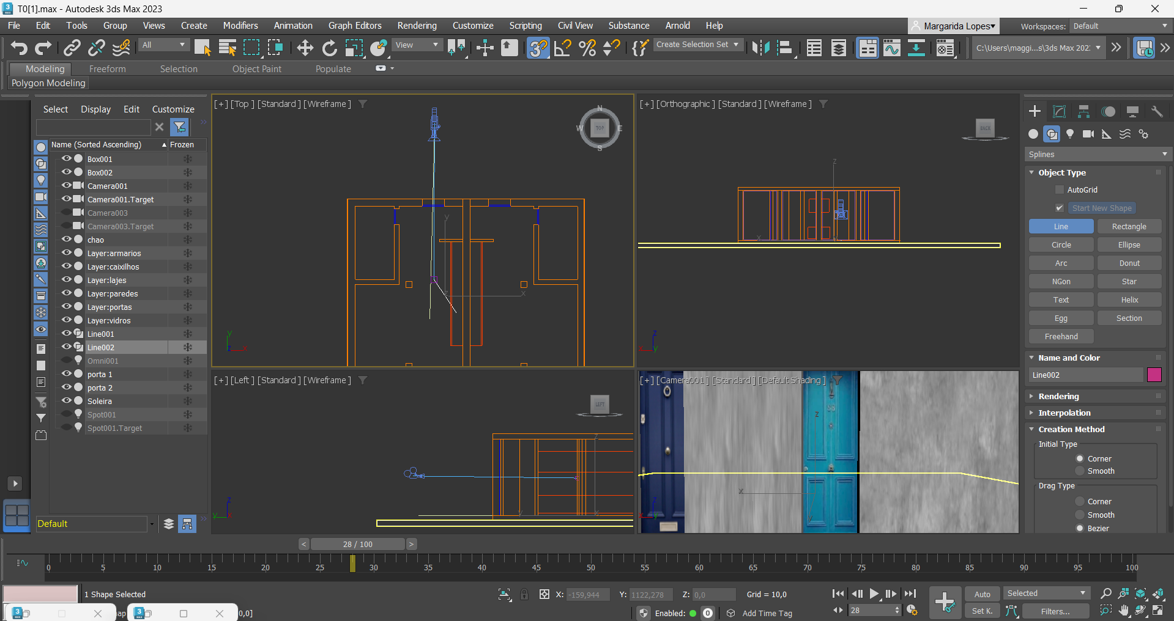
Task: Open the Modify command panel tab
Action: pos(1059,111)
